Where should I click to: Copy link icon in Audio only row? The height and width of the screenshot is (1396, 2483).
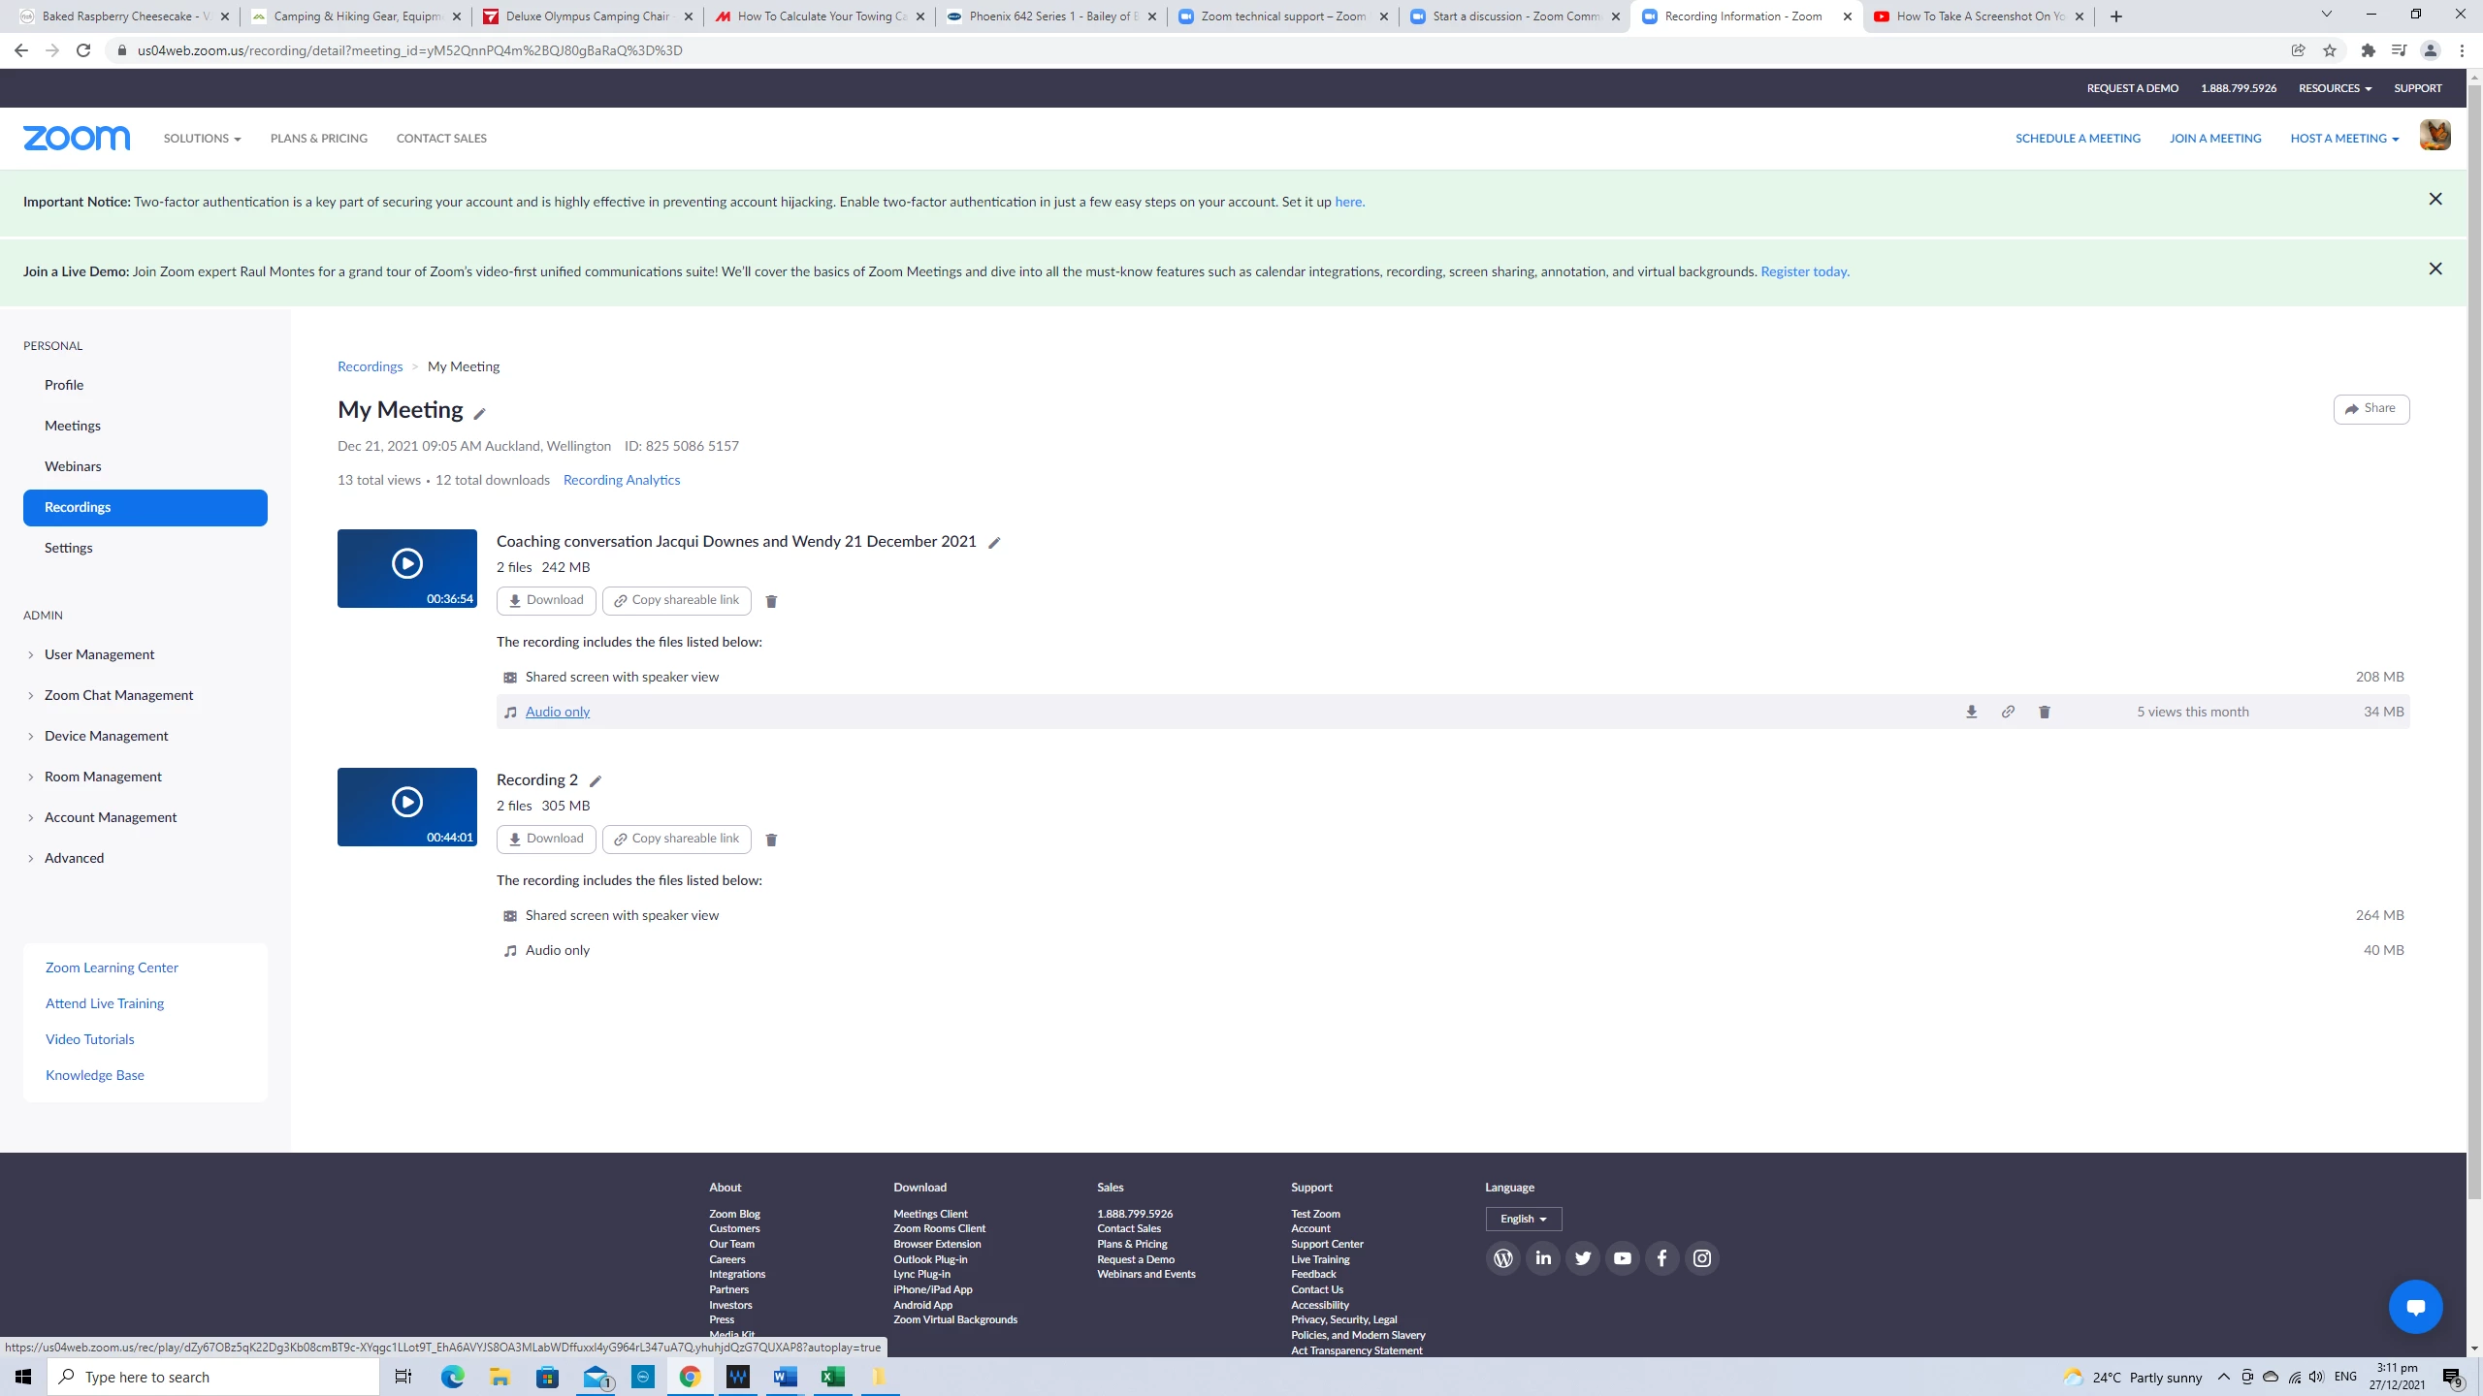2008,712
